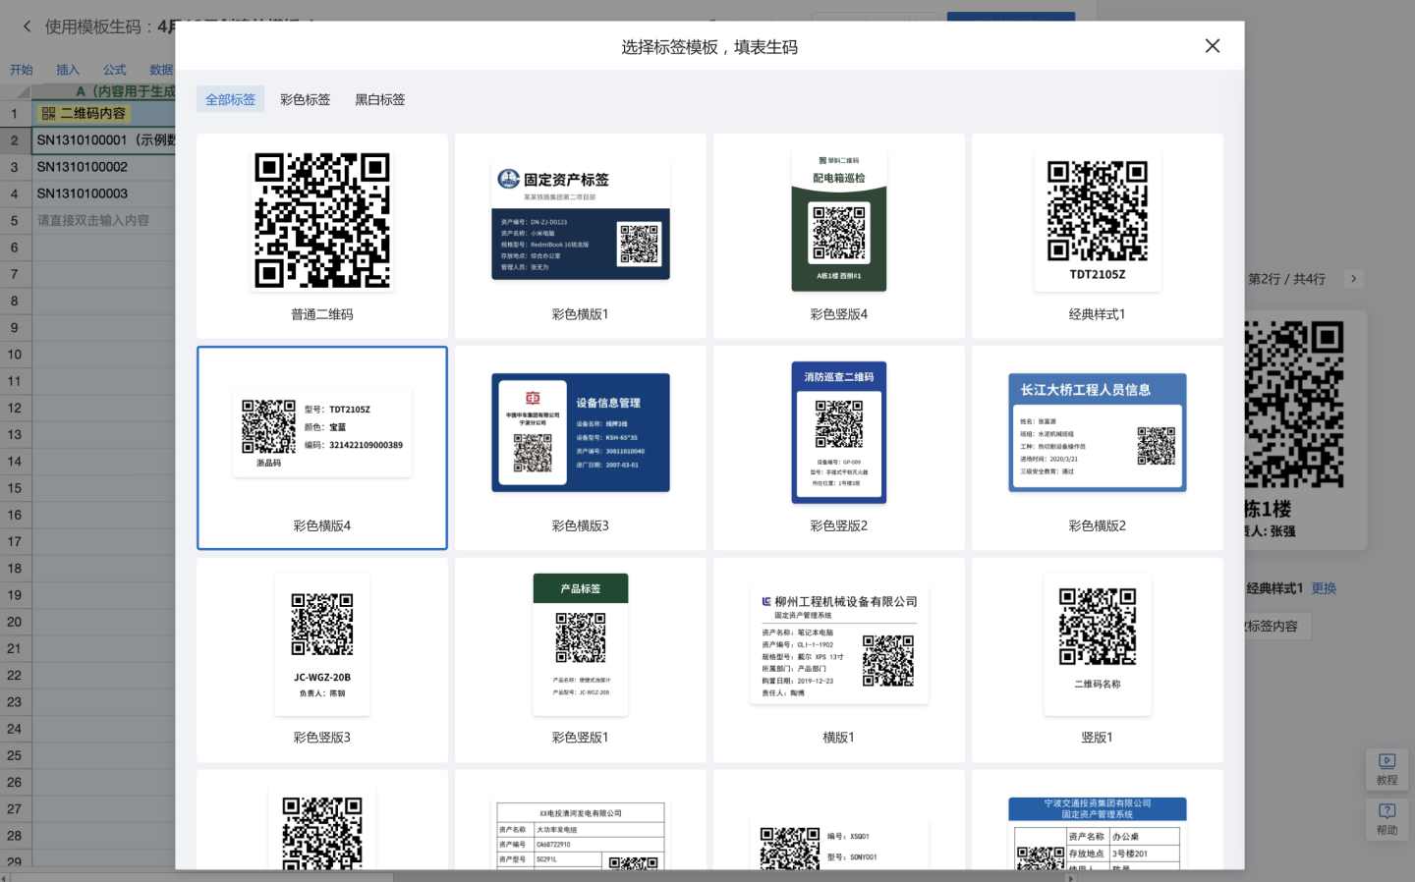
Task: Select the 彩色竖版4 template
Action: point(839,236)
